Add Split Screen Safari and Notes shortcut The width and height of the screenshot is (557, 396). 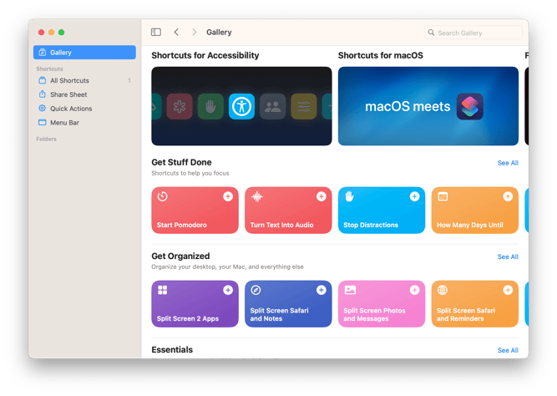pyautogui.click(x=322, y=290)
